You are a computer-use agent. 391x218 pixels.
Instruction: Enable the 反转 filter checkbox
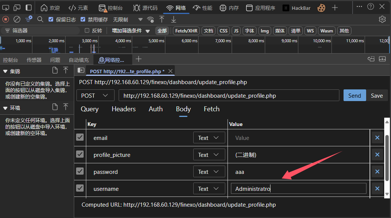tap(87, 31)
